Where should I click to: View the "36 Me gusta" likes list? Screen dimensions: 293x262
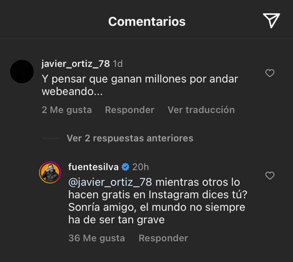click(96, 238)
